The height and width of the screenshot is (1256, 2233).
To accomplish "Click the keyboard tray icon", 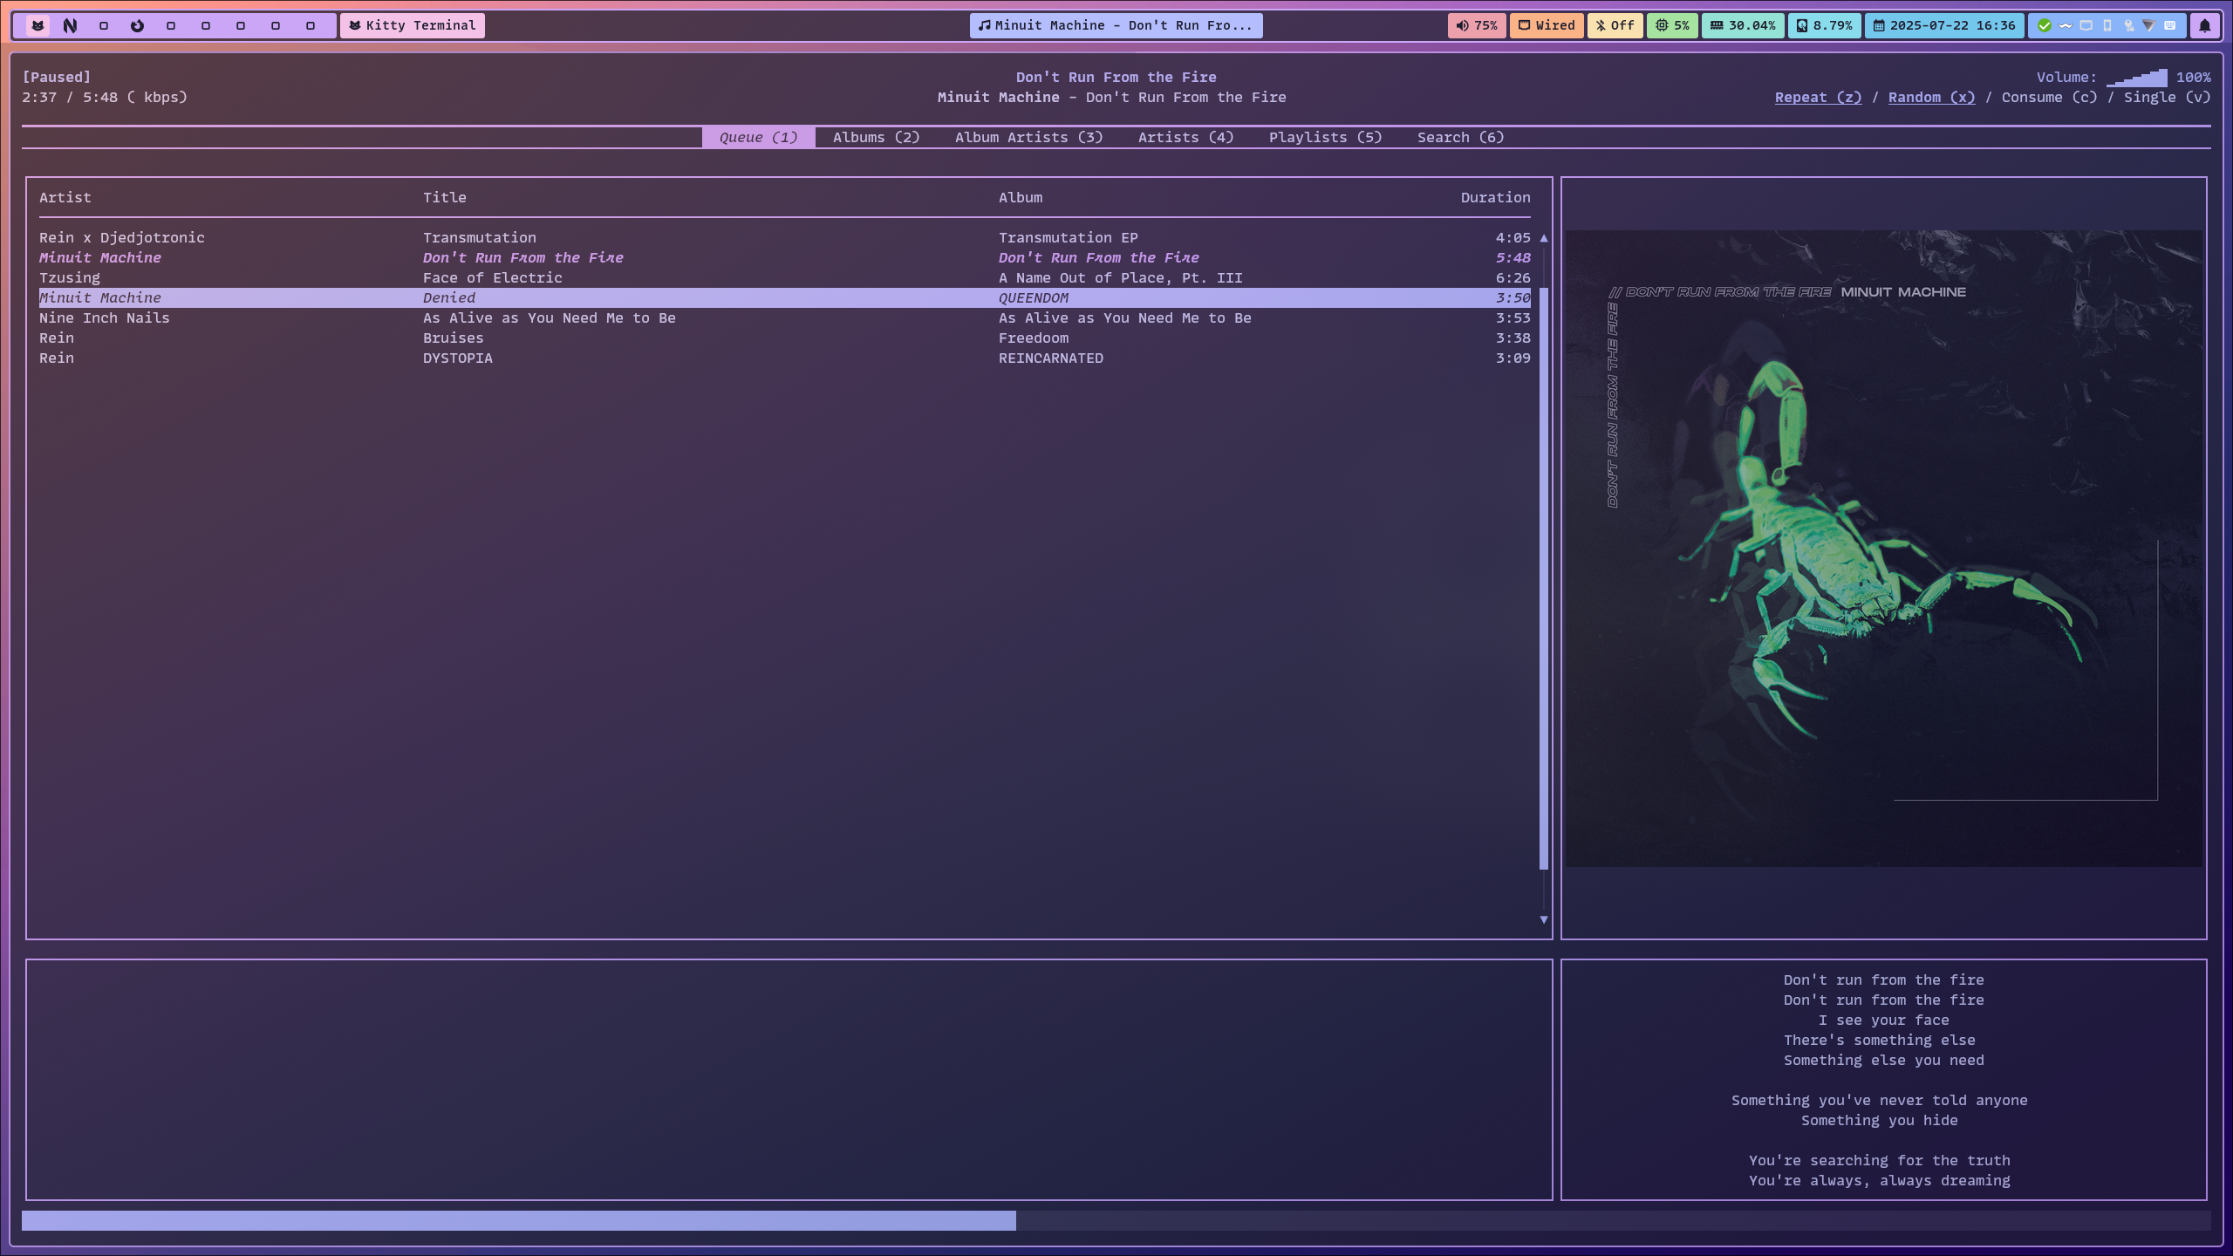I will [x=2169, y=25].
